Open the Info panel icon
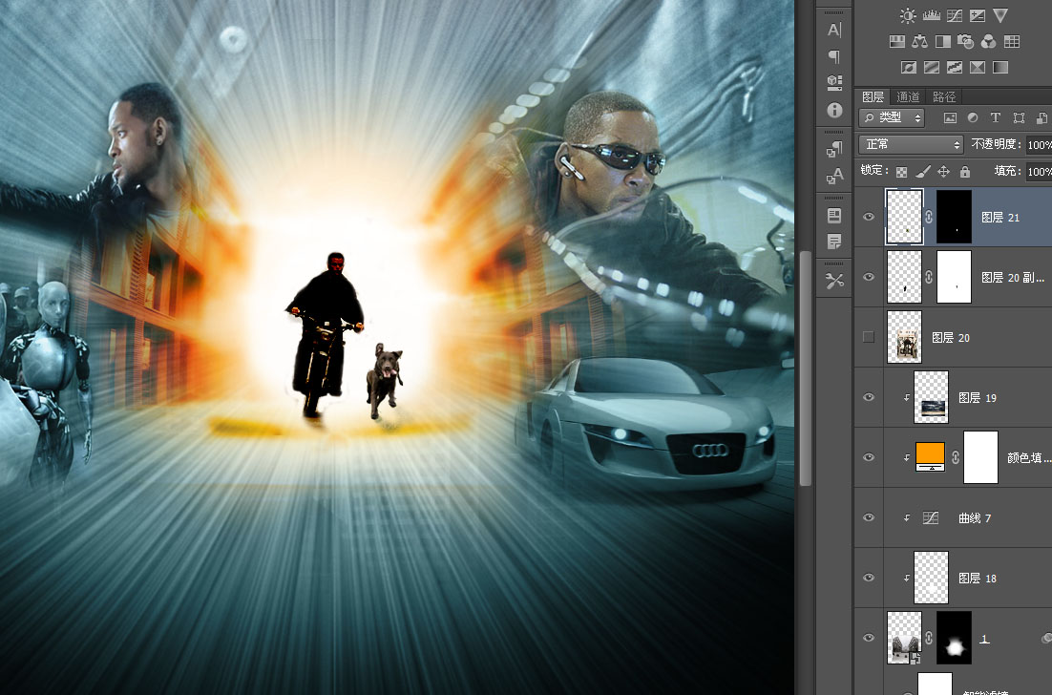 (x=834, y=110)
